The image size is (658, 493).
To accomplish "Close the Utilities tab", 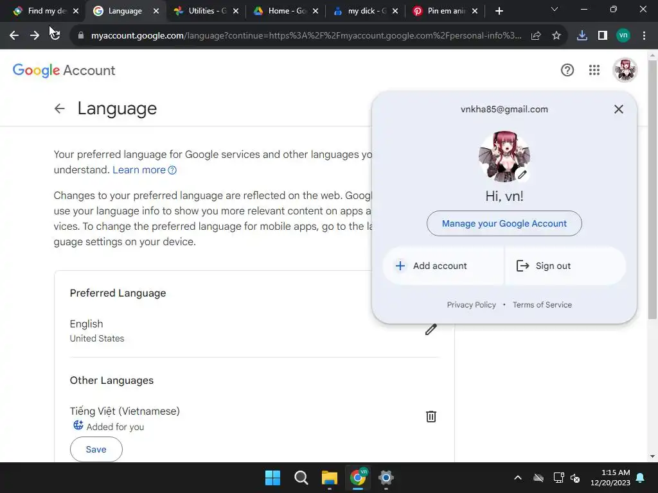I will click(x=236, y=11).
